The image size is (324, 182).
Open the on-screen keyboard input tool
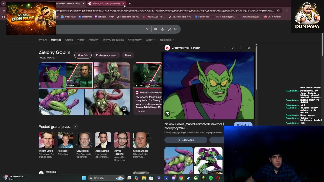156,29
